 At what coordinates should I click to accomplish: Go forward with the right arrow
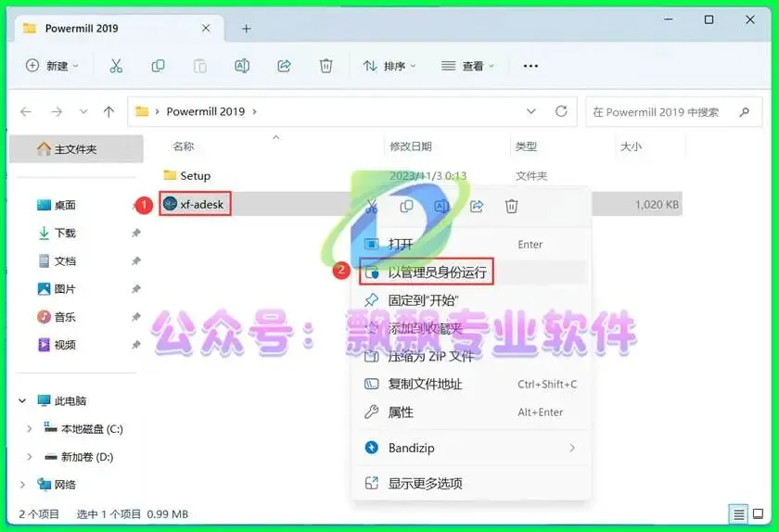[x=57, y=112]
